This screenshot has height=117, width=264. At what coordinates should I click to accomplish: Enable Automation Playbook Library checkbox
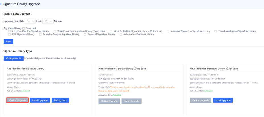click(121, 34)
